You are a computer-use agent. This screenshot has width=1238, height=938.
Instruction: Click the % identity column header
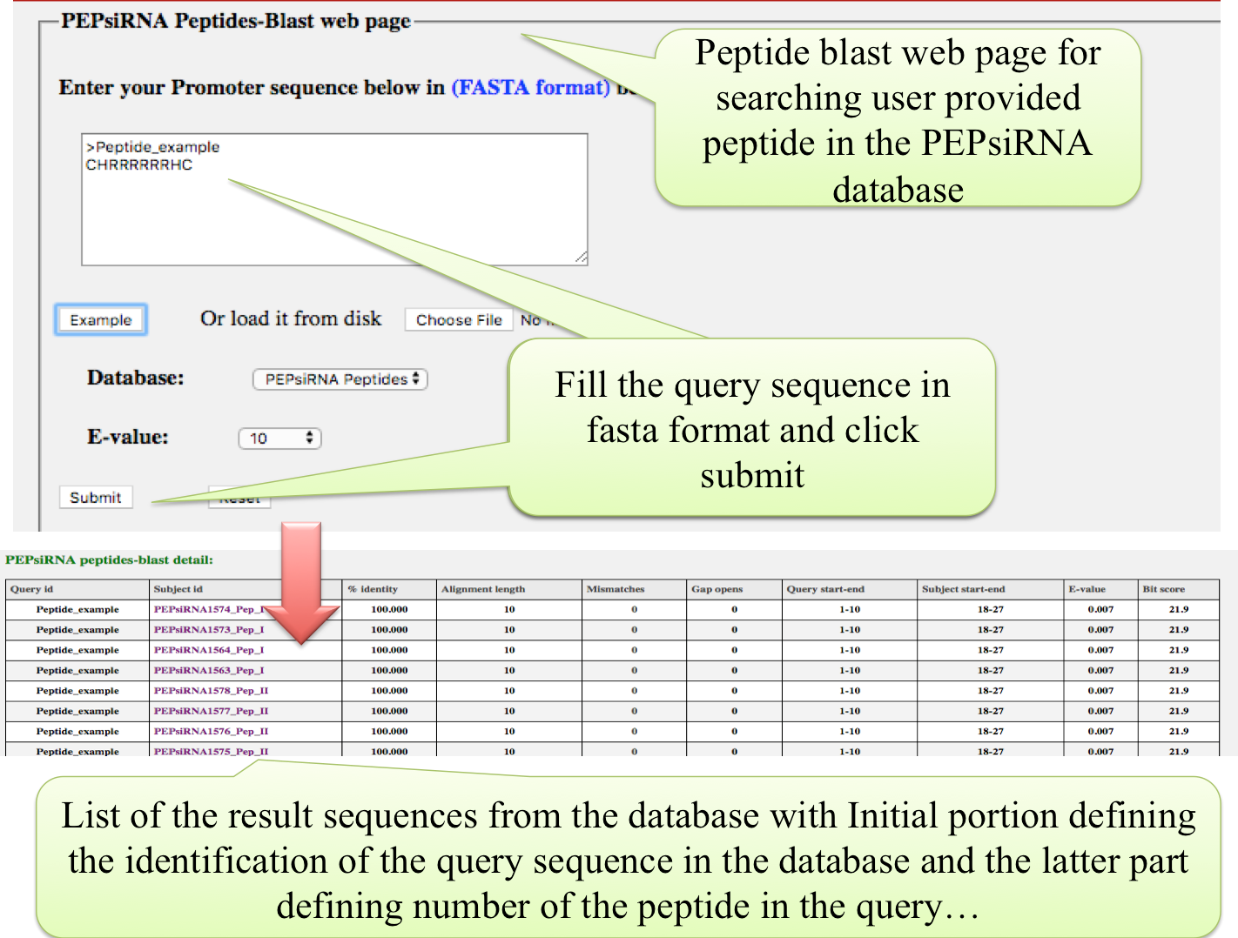(373, 589)
